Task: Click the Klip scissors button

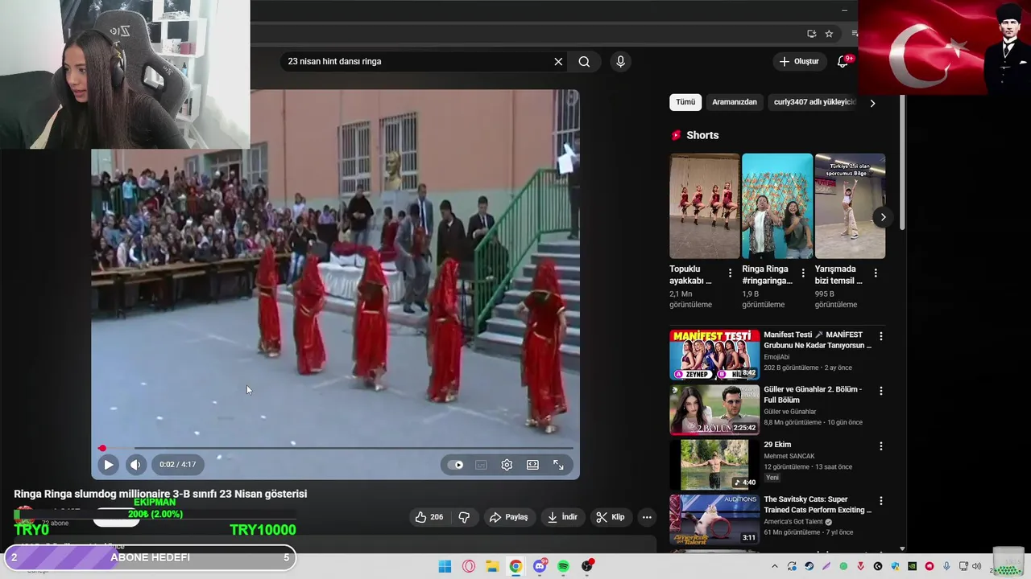Action: point(611,517)
